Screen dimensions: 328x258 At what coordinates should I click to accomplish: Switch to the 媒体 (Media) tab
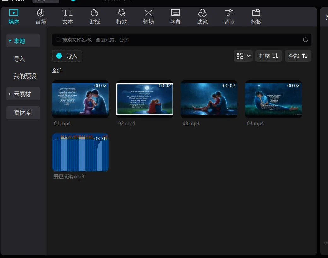(14, 16)
